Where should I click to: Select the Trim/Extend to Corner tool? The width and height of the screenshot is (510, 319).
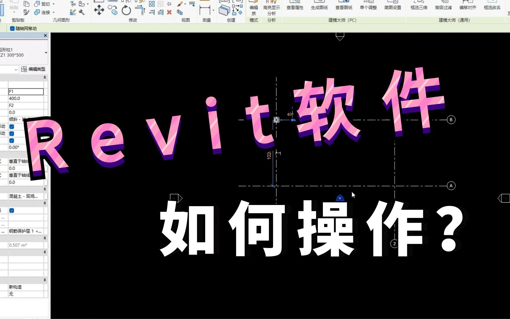140,10
